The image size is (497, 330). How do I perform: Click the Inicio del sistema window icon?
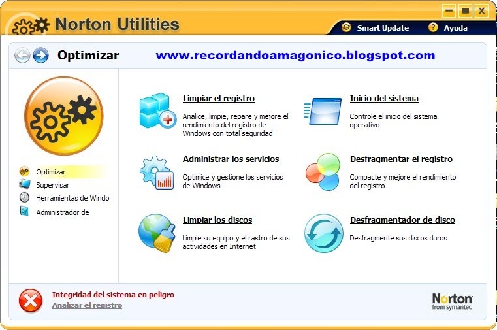coord(323,111)
